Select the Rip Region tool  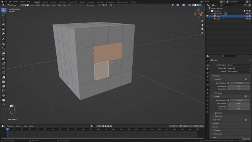[4, 105]
